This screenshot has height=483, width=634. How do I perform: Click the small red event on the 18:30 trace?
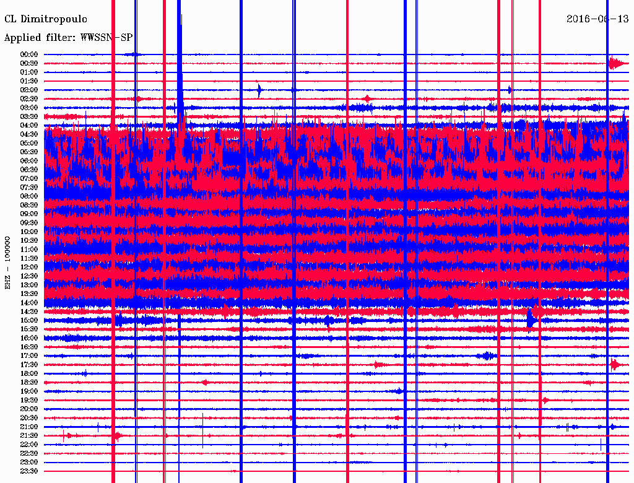(x=205, y=383)
